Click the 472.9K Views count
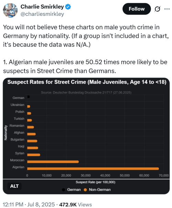The image size is (172, 208). 75,205
